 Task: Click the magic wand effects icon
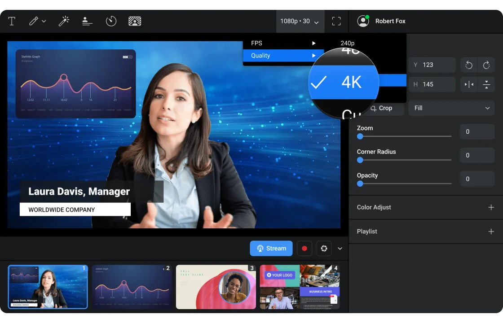[64, 21]
